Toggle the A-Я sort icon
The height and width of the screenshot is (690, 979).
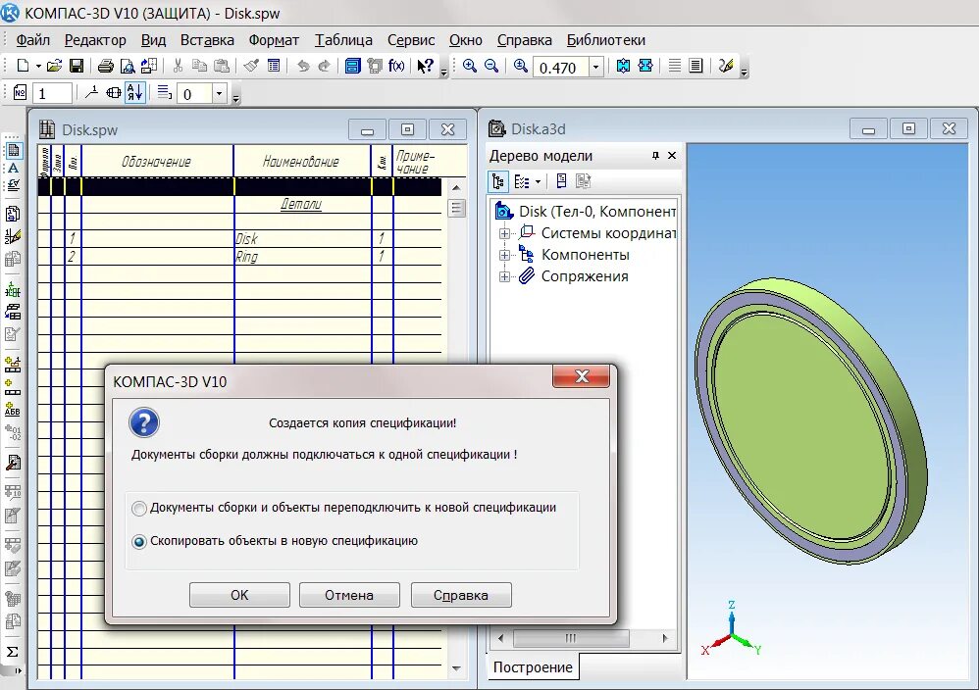coord(134,93)
